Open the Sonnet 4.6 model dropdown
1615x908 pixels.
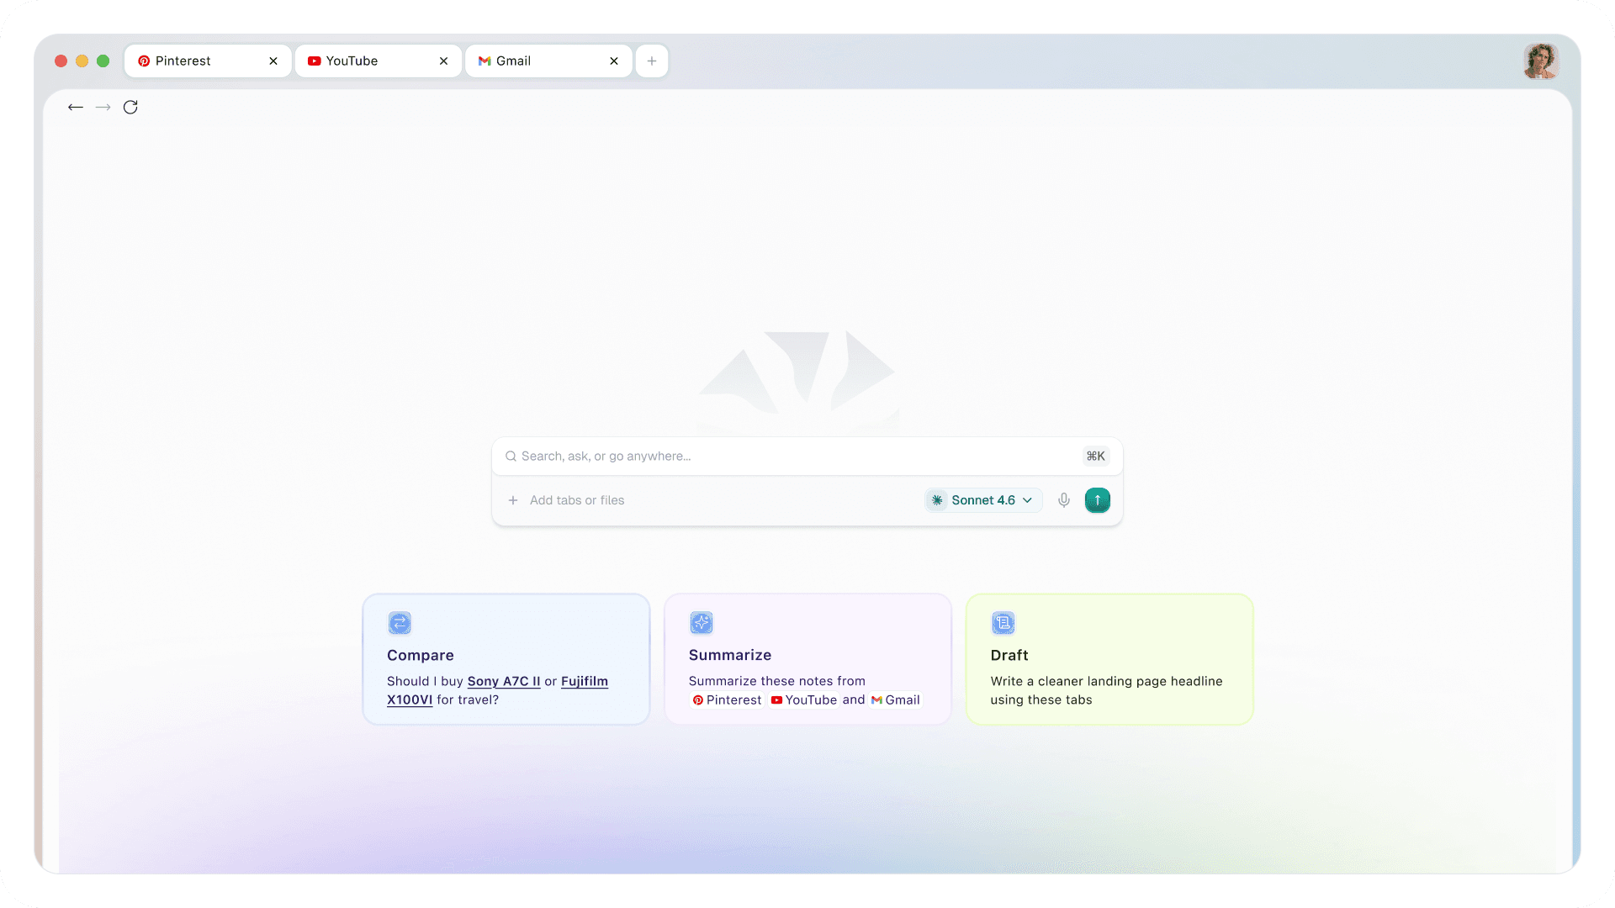click(983, 500)
